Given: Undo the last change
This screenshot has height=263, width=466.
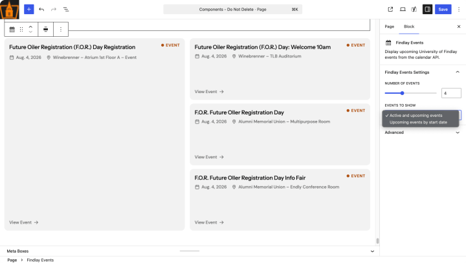Looking at the screenshot, I should (x=41, y=9).
